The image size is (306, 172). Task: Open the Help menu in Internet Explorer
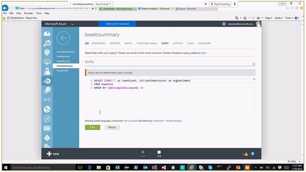click(47, 13)
